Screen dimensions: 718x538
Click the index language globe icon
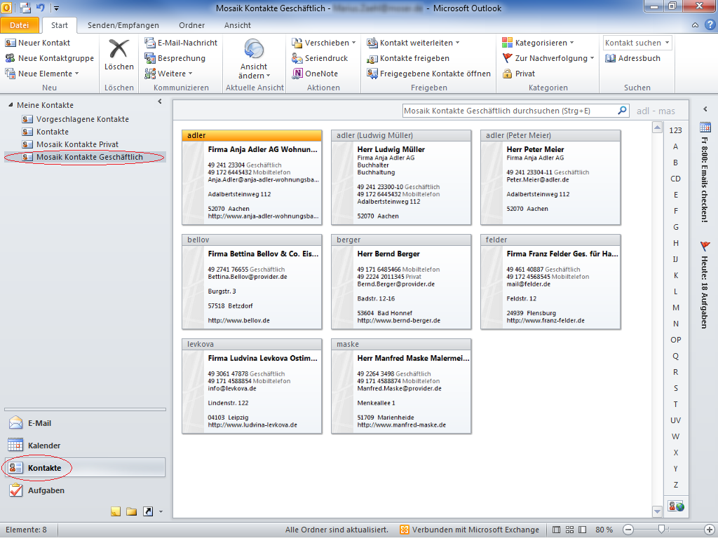(x=676, y=506)
